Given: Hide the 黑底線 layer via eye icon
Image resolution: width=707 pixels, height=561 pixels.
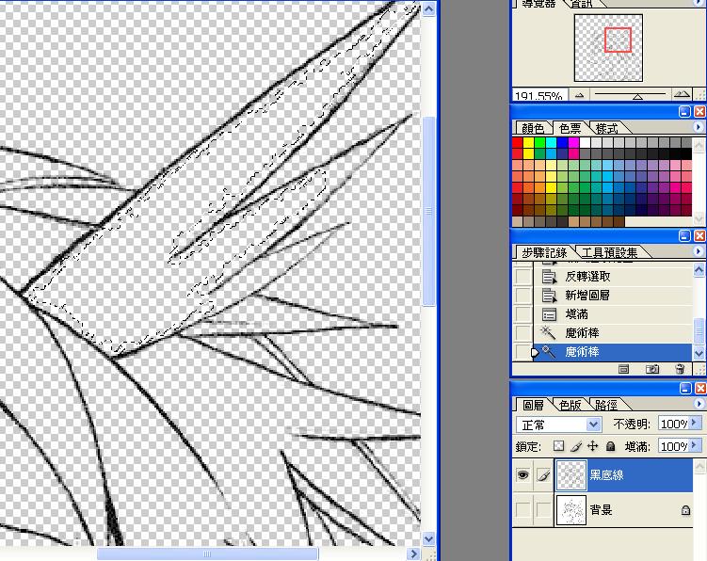Looking at the screenshot, I should coord(522,476).
